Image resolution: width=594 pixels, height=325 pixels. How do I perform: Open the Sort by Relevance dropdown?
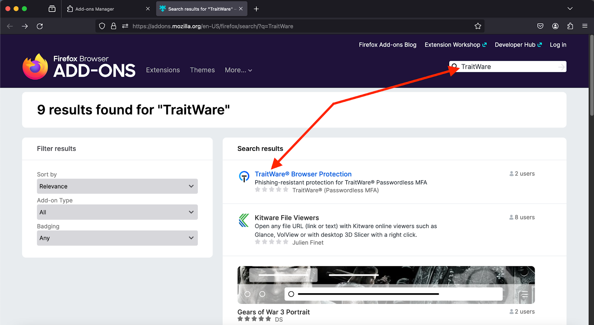pos(117,186)
